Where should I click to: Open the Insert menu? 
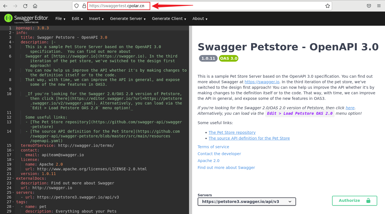point(96,19)
